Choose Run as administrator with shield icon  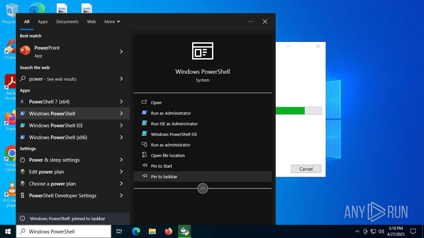point(203,145)
